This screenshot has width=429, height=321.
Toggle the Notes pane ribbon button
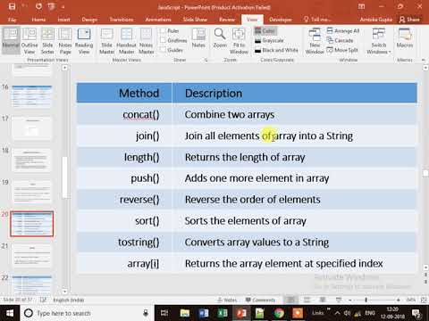coord(198,38)
